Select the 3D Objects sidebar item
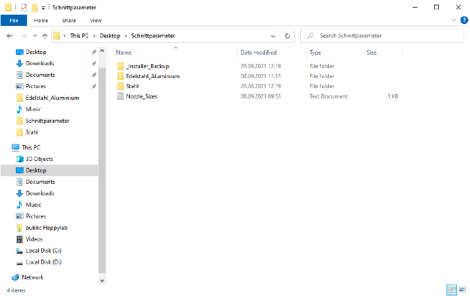470x296 pixels. pos(39,159)
